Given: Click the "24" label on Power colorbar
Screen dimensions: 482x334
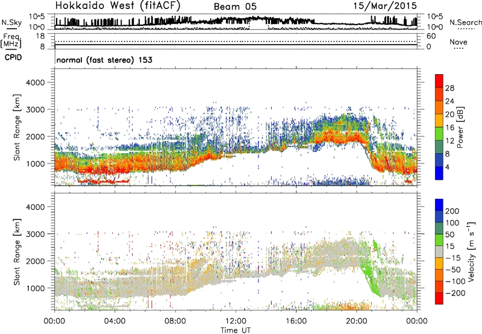Looking at the screenshot, I should pyautogui.click(x=449, y=101).
